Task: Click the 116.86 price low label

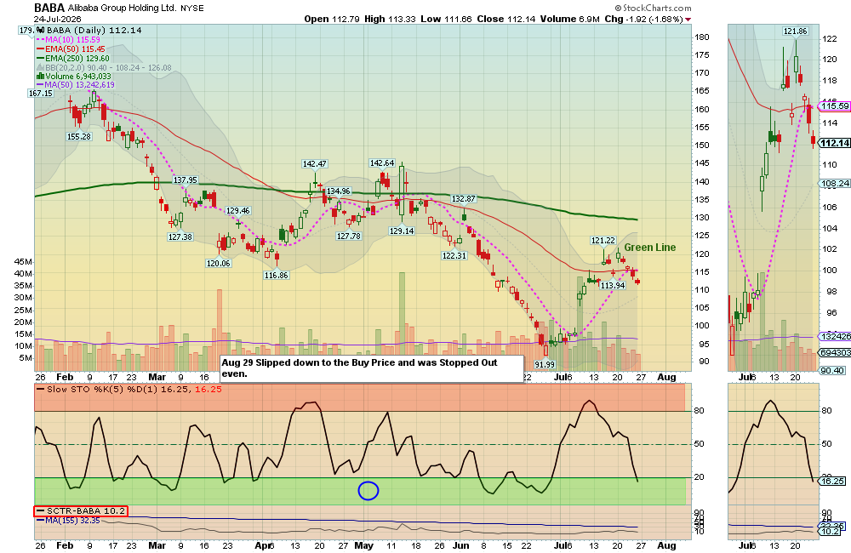Action: [277, 275]
